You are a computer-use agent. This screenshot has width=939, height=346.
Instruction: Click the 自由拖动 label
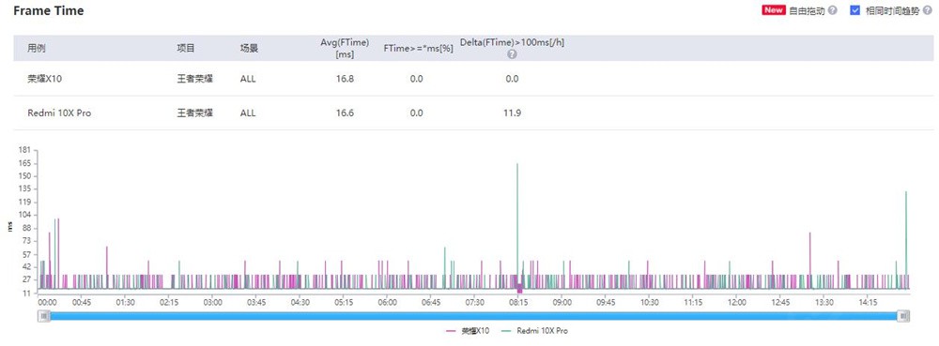808,10
